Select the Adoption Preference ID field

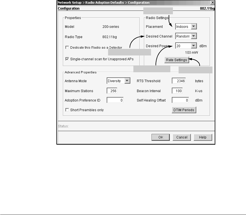point(115,100)
